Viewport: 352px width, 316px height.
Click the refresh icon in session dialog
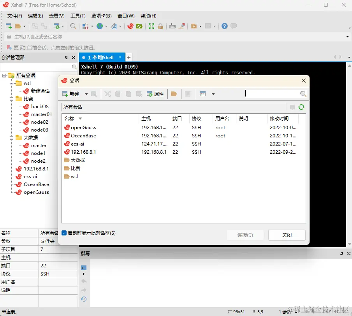point(301,107)
